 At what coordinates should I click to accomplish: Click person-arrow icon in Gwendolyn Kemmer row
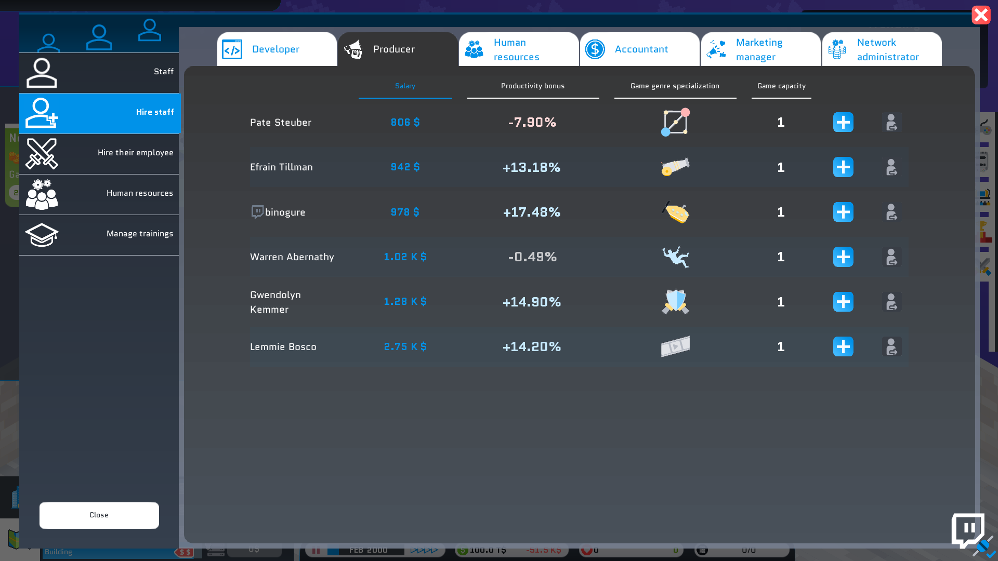pyautogui.click(x=891, y=302)
